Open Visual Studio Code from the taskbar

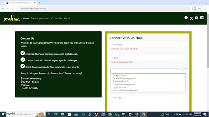pos(83,114)
